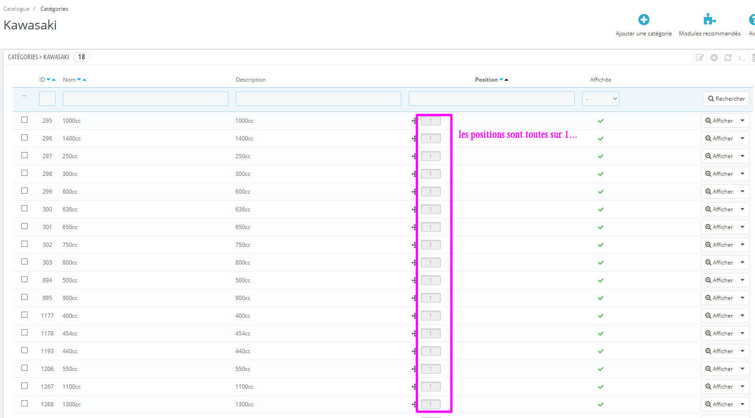Expand actions dropdown for 800cc row
The image size is (755, 418).
point(742,263)
